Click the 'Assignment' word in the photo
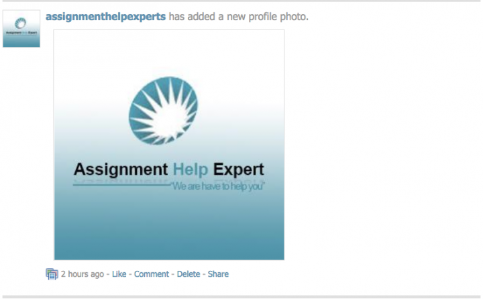 coord(121,170)
